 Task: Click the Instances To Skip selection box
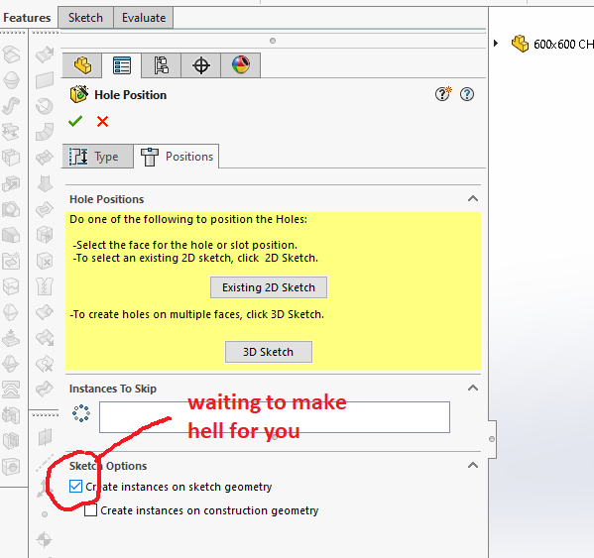click(x=275, y=417)
